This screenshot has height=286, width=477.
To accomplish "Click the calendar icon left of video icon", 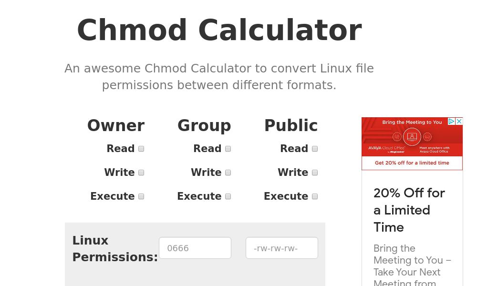I will coord(396,137).
